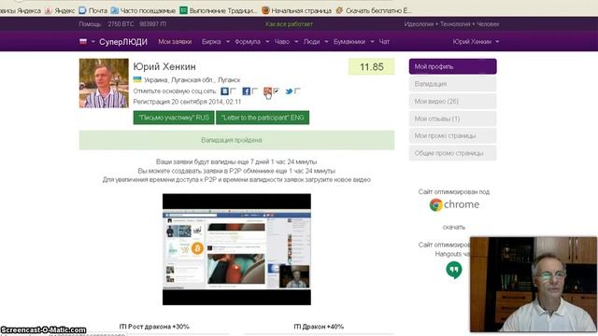Select the Мой профиль sidebar tab

(452, 66)
